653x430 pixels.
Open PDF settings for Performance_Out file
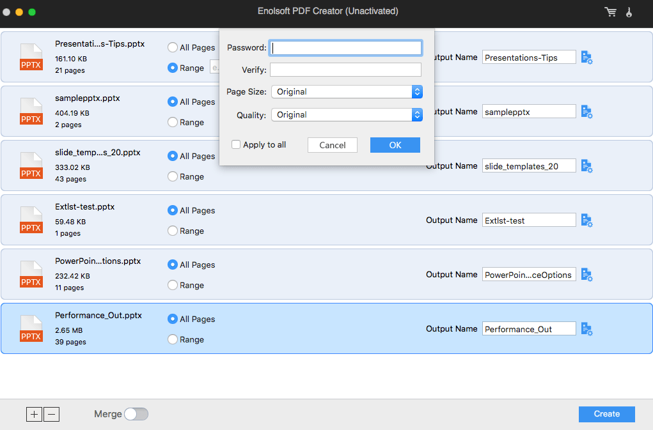pos(586,329)
